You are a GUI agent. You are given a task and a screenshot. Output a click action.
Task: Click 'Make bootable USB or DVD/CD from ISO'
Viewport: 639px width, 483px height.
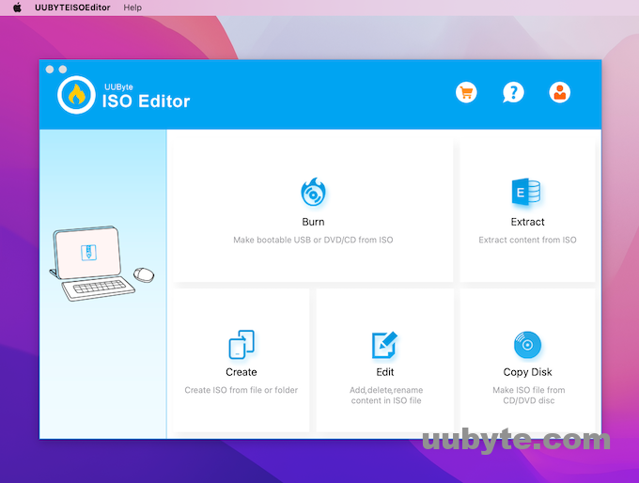(x=313, y=240)
